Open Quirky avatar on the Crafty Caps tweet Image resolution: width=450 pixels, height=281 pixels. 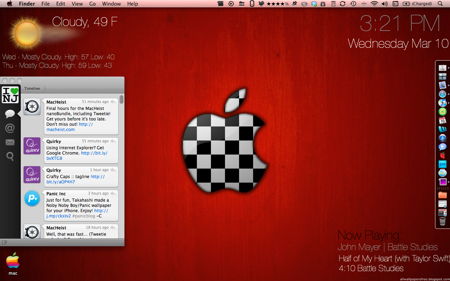pos(32,175)
